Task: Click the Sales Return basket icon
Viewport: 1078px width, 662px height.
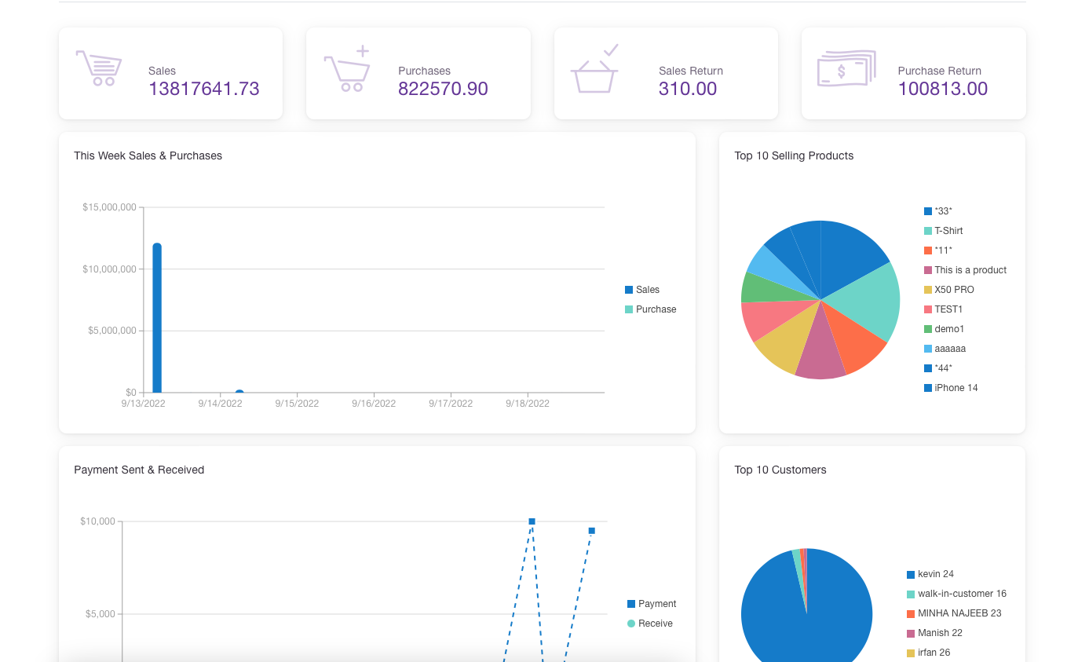Action: click(x=594, y=69)
